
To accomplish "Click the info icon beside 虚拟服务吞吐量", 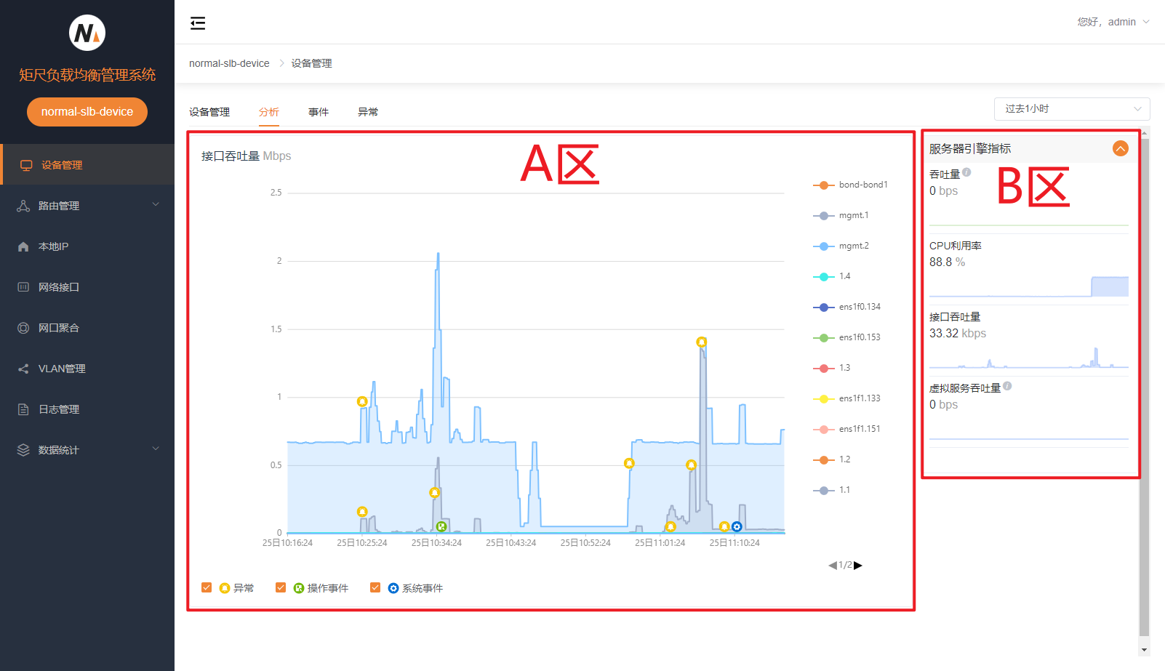I will pyautogui.click(x=1007, y=386).
